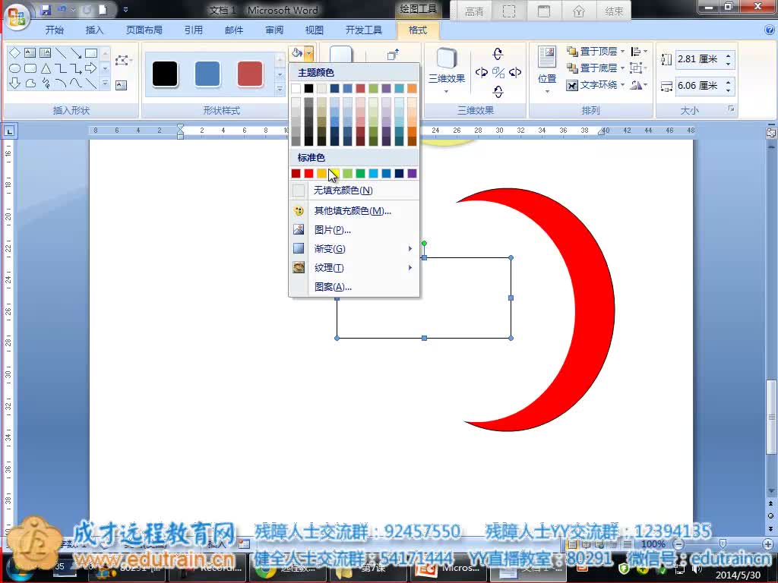
Task: Select 无填充颜色(N) no fill option
Action: coord(343,191)
